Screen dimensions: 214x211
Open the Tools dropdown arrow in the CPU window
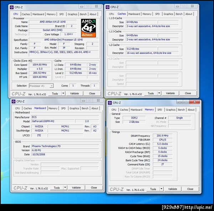[63, 94]
